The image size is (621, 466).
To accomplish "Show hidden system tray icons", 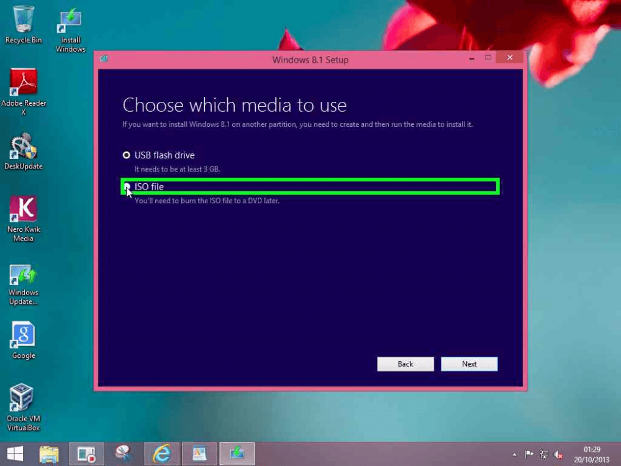I will [514, 455].
